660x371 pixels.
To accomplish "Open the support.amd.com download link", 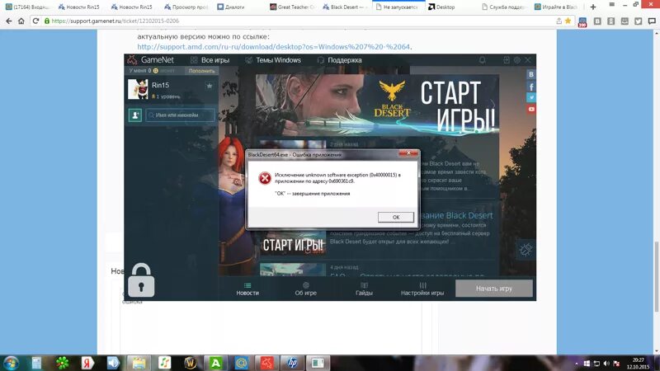I will point(274,47).
